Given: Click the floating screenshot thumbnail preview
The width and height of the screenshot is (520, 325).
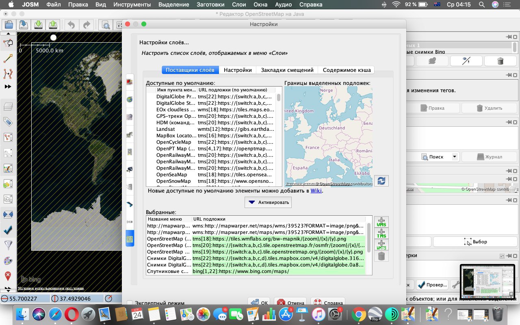Looking at the screenshot, I should pyautogui.click(x=487, y=282).
